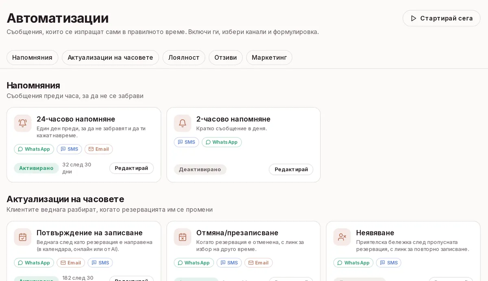Screen dimensions: 488x281
Task: Click WhatsApp chip in 24-часово напомняне card
Action: click(x=34, y=149)
